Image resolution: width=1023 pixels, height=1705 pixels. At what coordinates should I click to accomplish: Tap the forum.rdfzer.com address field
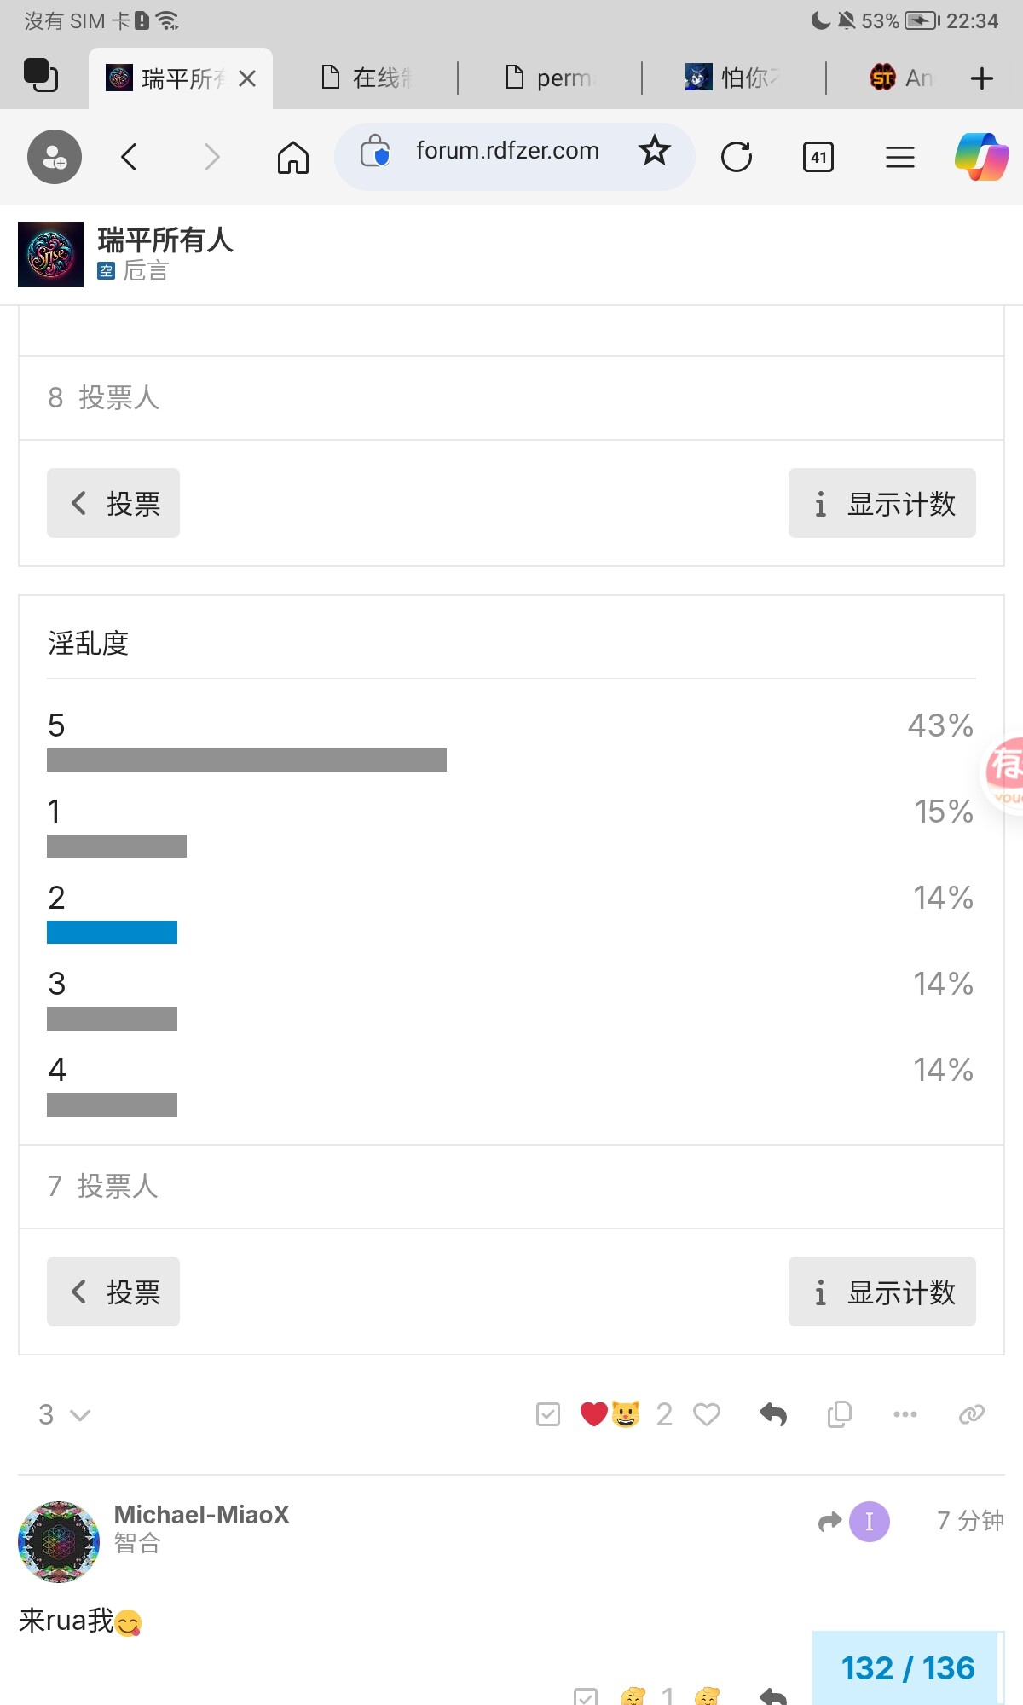point(507,151)
